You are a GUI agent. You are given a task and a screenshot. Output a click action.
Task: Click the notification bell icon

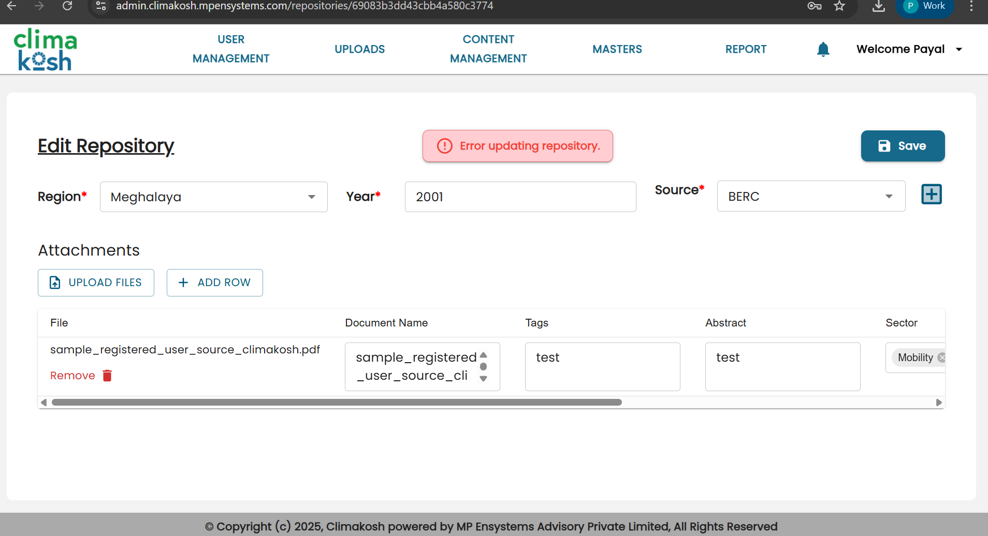[x=823, y=49]
